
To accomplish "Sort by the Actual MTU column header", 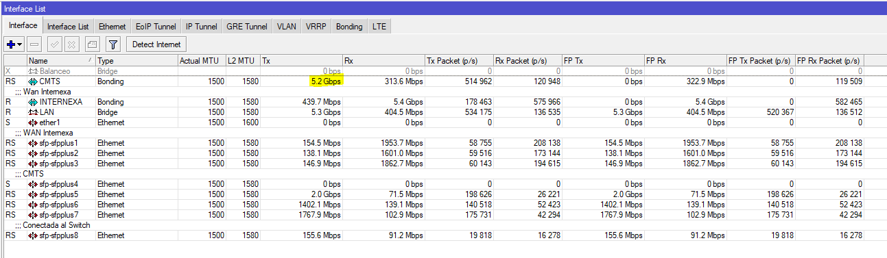I will (201, 61).
